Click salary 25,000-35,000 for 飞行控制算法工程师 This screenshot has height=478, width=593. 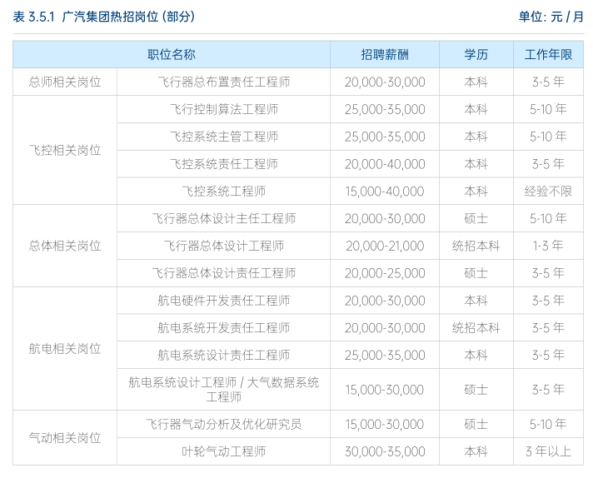(385, 109)
